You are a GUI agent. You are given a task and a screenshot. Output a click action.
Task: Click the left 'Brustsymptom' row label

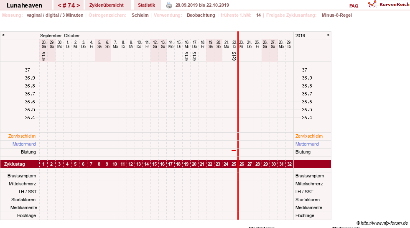(x=22, y=176)
